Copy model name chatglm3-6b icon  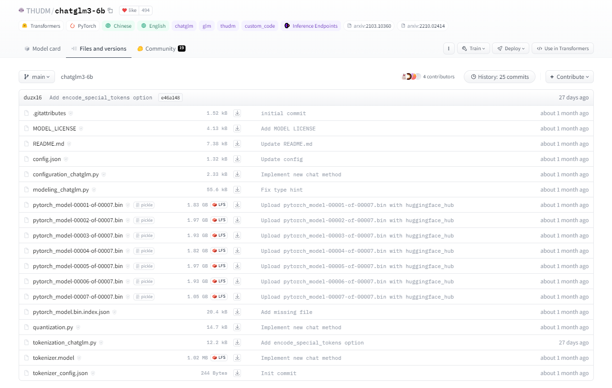(x=110, y=11)
